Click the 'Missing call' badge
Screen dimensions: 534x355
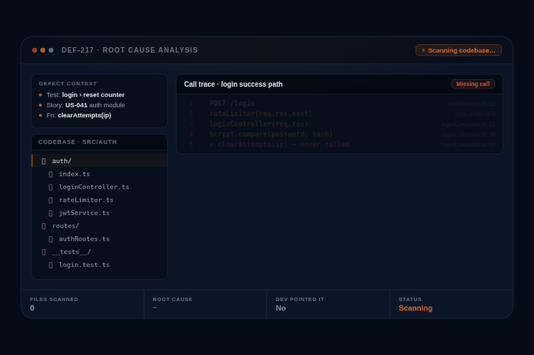tap(473, 84)
